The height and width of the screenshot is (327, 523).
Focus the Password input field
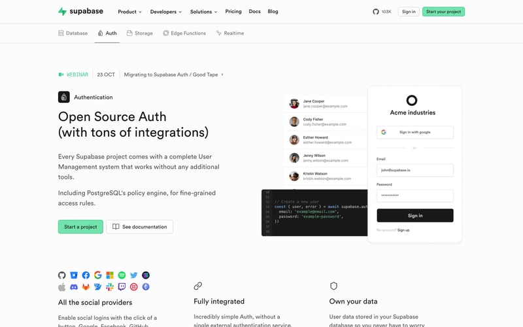(415, 196)
